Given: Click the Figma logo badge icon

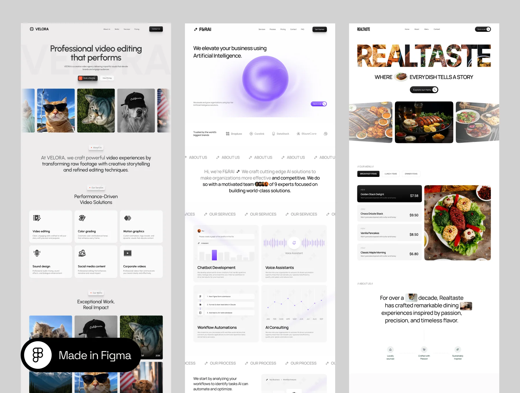Looking at the screenshot, I should pos(38,355).
